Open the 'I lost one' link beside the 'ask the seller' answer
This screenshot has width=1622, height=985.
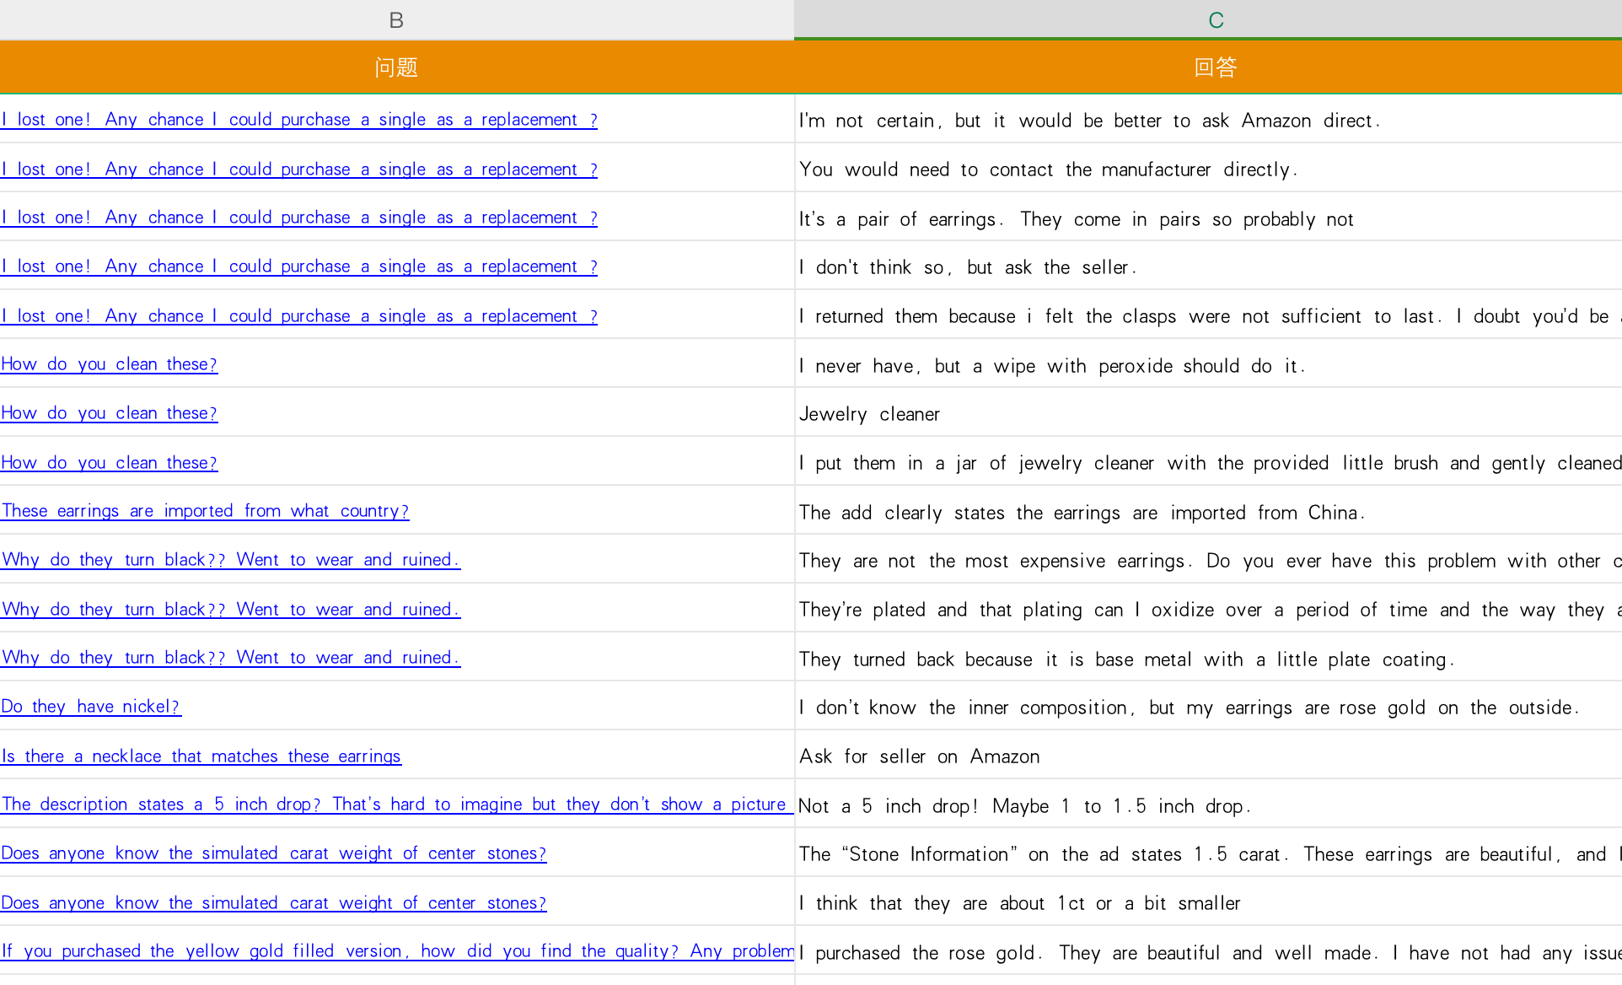click(299, 266)
